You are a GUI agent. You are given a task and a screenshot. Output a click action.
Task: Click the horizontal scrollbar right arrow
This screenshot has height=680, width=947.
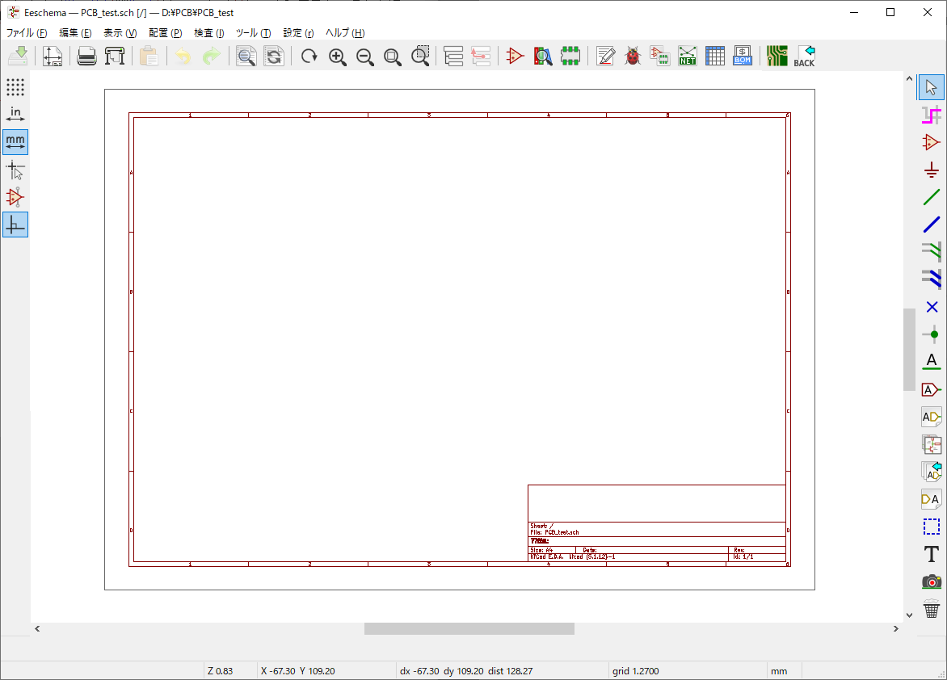click(896, 628)
